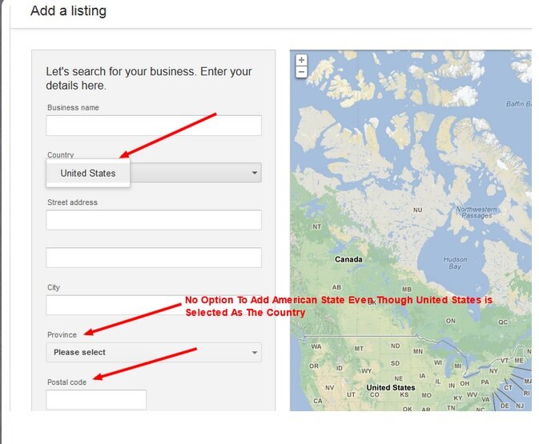Image resolution: width=539 pixels, height=444 pixels.
Task: Click the QC province label on map
Action: (x=503, y=322)
